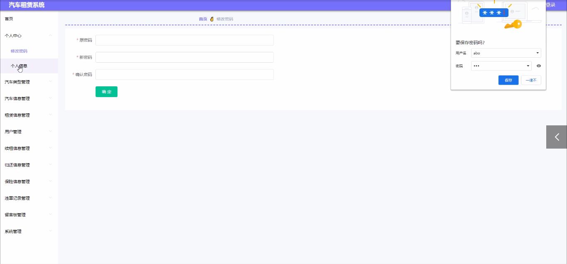Open password dropdown in save password popup
Viewport: 567px width, 264px height.
[x=501, y=66]
